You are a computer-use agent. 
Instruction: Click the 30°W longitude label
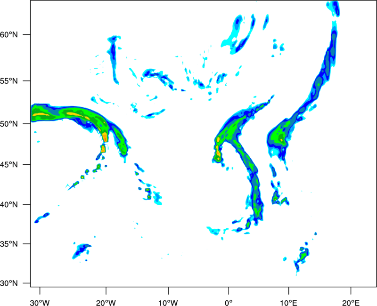click(40, 303)
